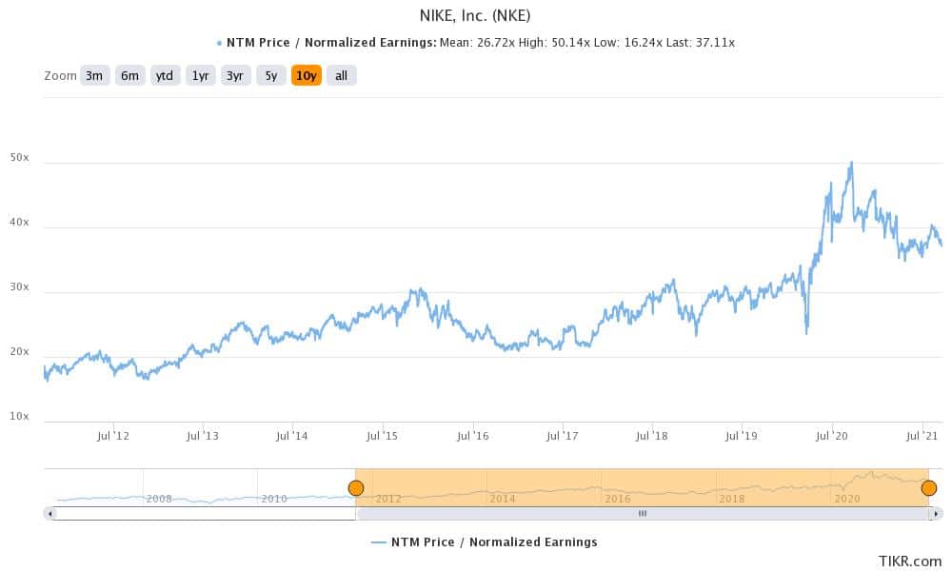This screenshot has height=571, width=952.
Task: Select the 3m zoom range
Action: coord(94,76)
